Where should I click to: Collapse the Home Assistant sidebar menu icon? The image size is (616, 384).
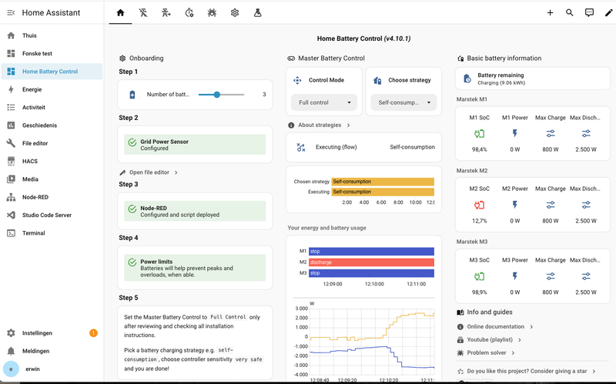[11, 13]
